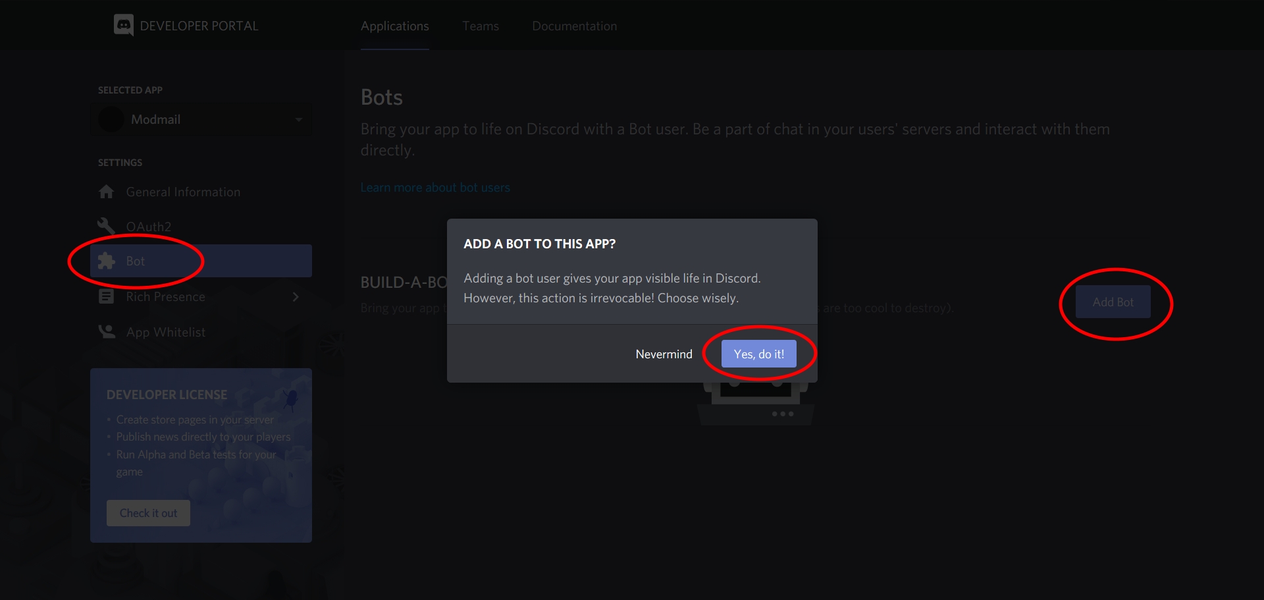Click the Discord logo icon
1264x600 pixels.
click(x=123, y=26)
